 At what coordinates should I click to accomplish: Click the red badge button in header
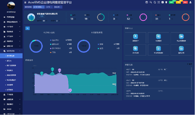185,2
